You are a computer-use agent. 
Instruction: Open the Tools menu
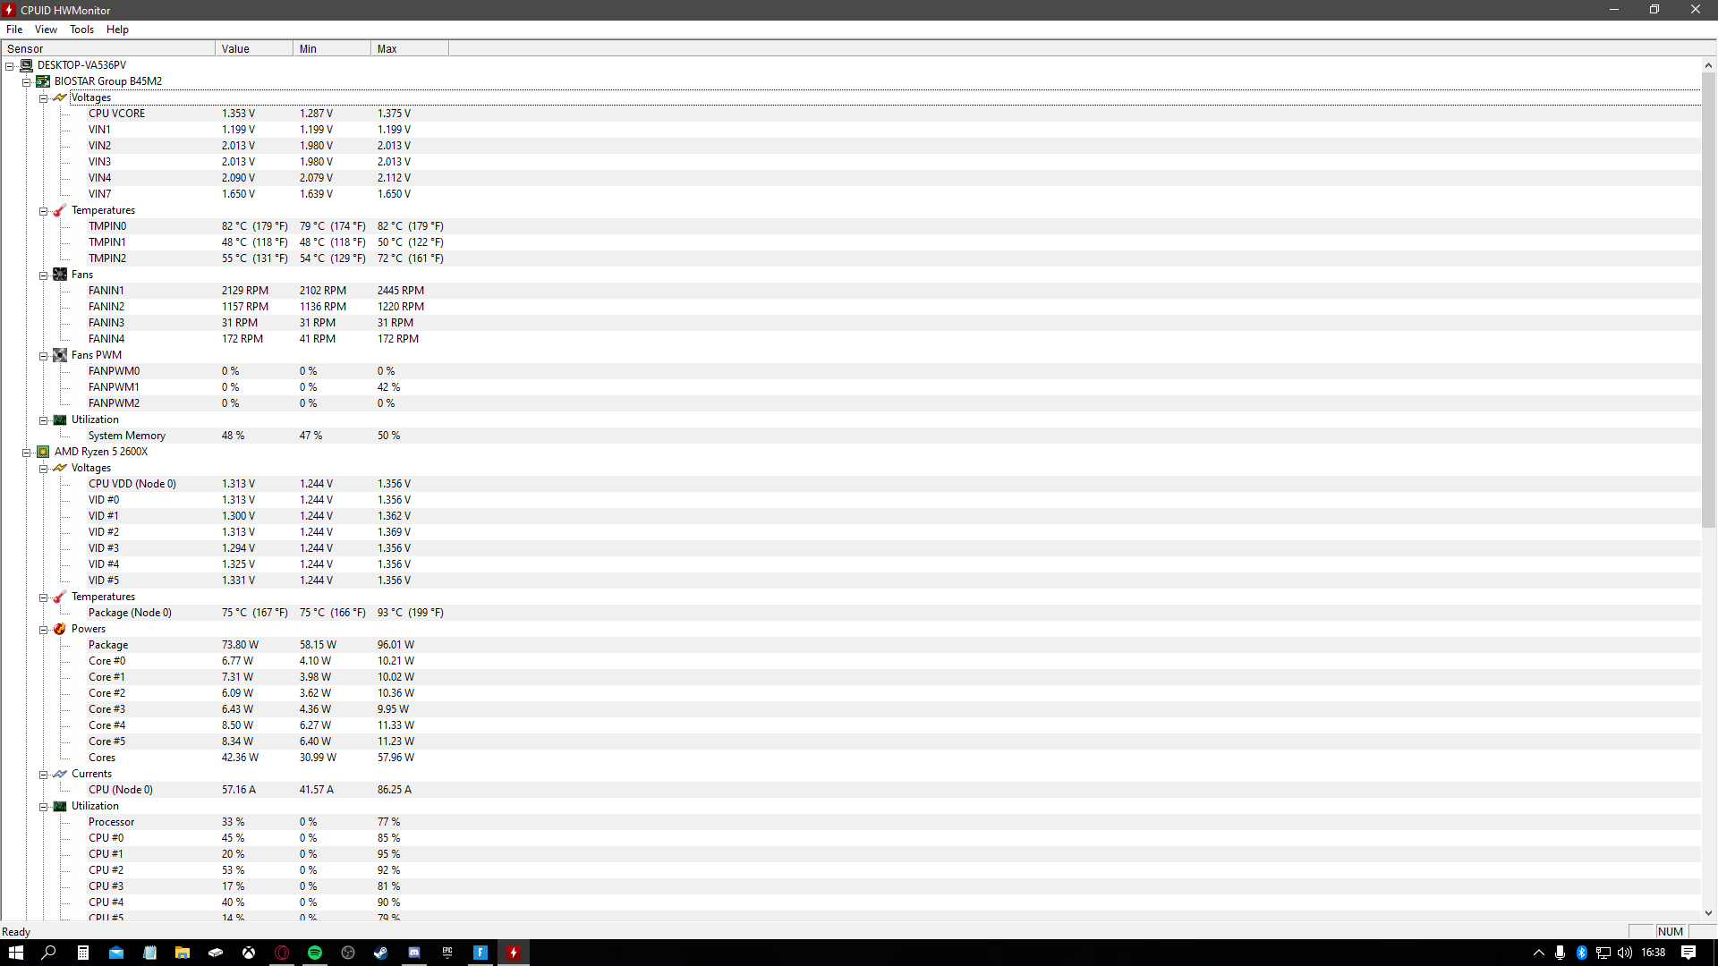[81, 30]
